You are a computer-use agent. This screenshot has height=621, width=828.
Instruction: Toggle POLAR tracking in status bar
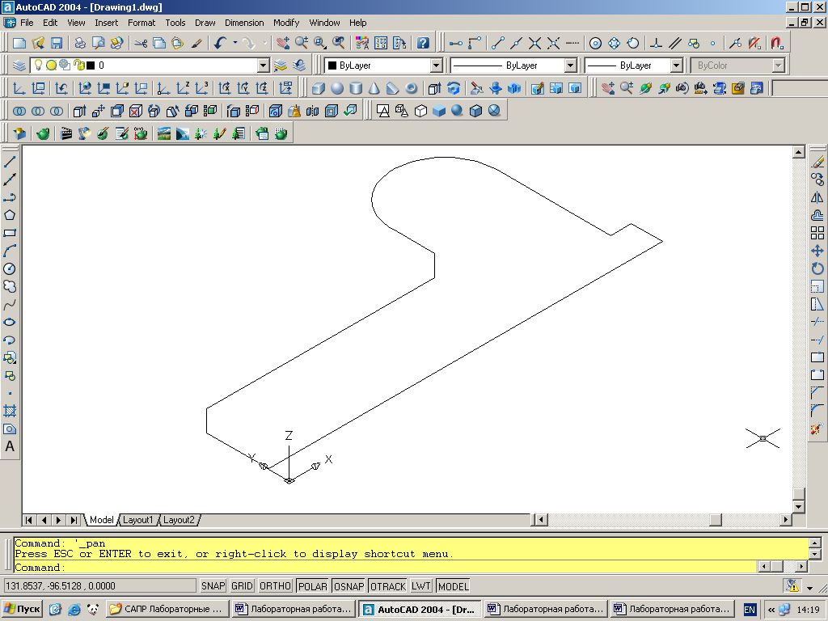[x=313, y=586]
